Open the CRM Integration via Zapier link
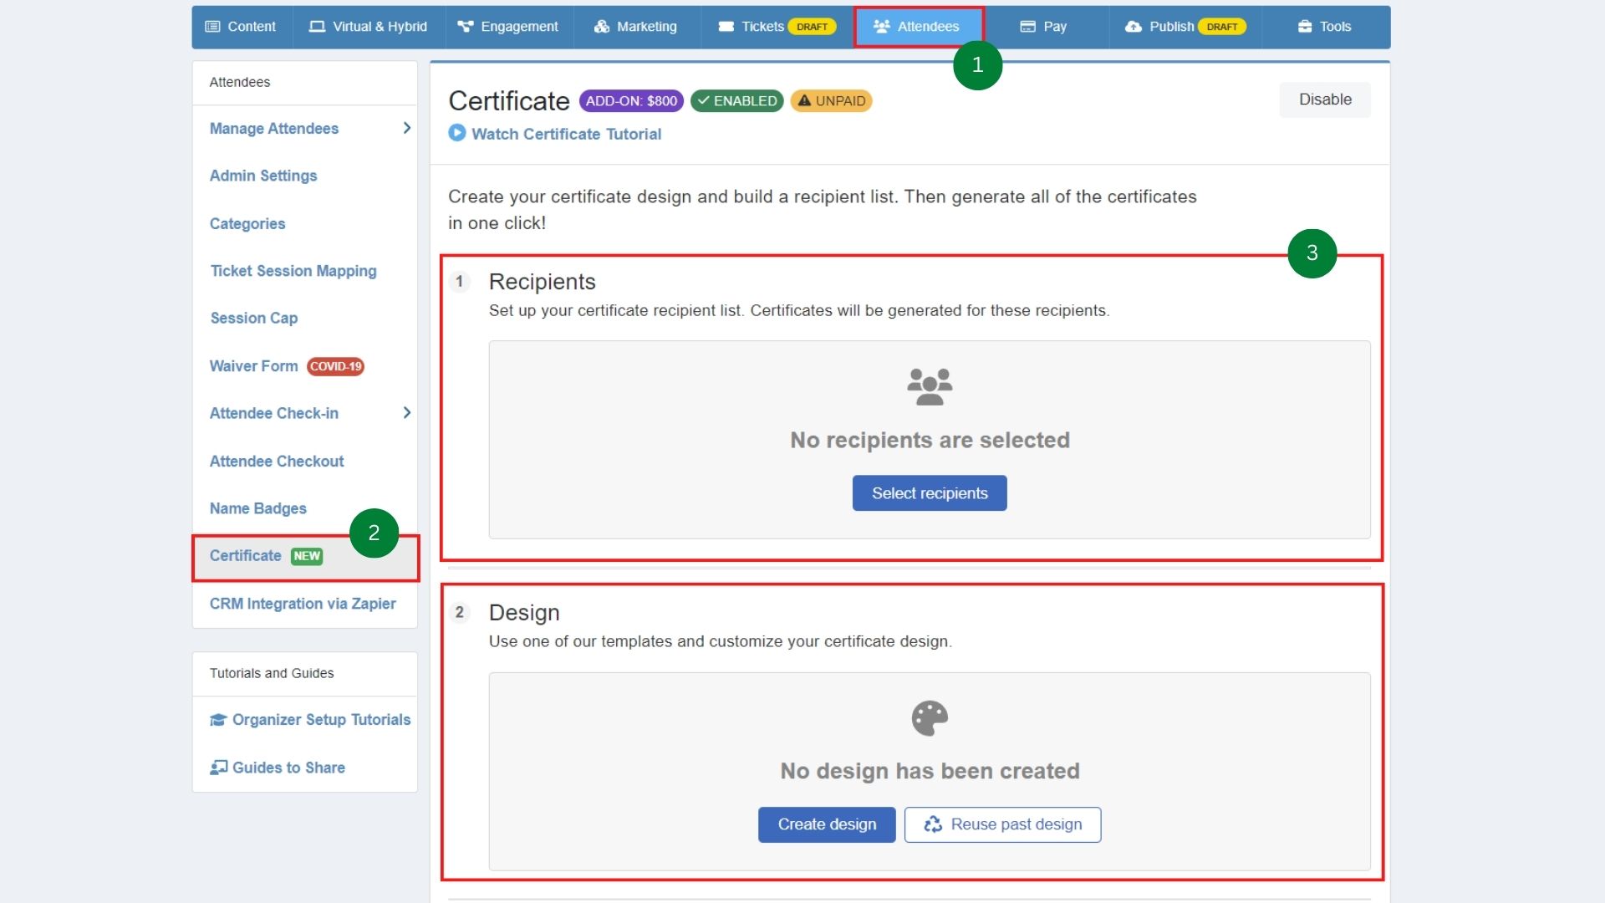This screenshot has width=1605, height=903. point(303,604)
